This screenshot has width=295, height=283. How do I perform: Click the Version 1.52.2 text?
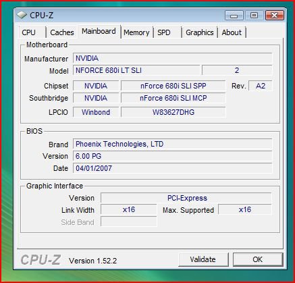coord(92,261)
